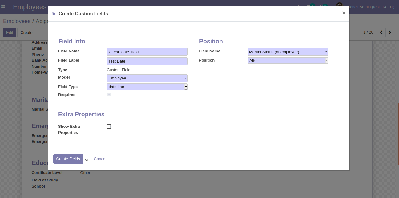399x198 pixels.
Task: Click the Create Custom Fields title text
Action: 83,14
